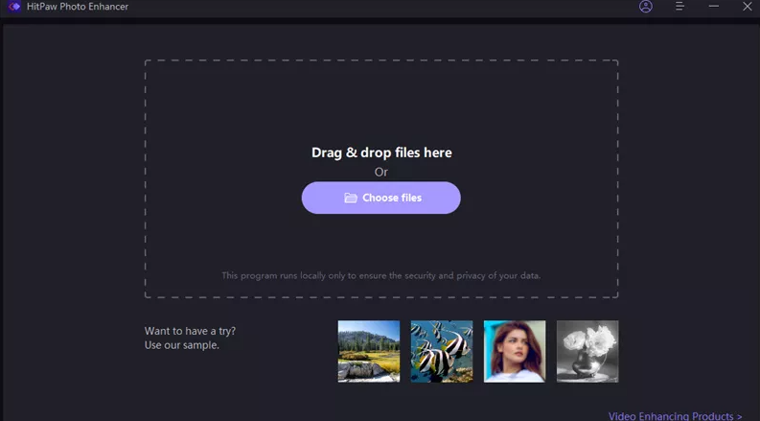This screenshot has width=760, height=421.
Task: Click the folder icon inside Choose files
Action: click(x=351, y=199)
